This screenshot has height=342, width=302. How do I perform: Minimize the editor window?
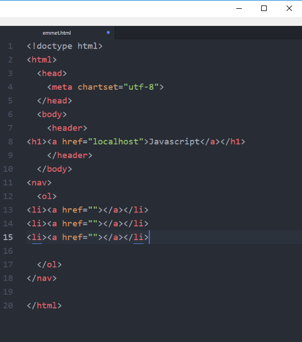pos(239,8)
